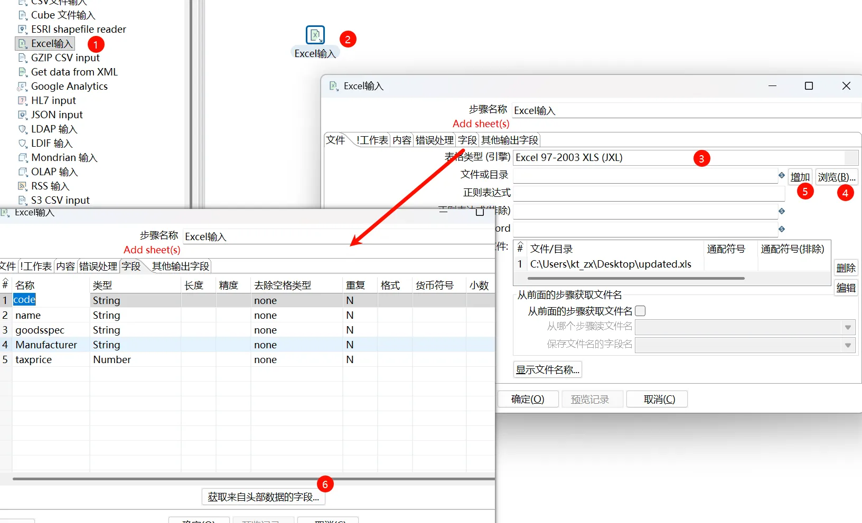The width and height of the screenshot is (862, 523).
Task: Click the 增加 button to add file
Action: [800, 177]
